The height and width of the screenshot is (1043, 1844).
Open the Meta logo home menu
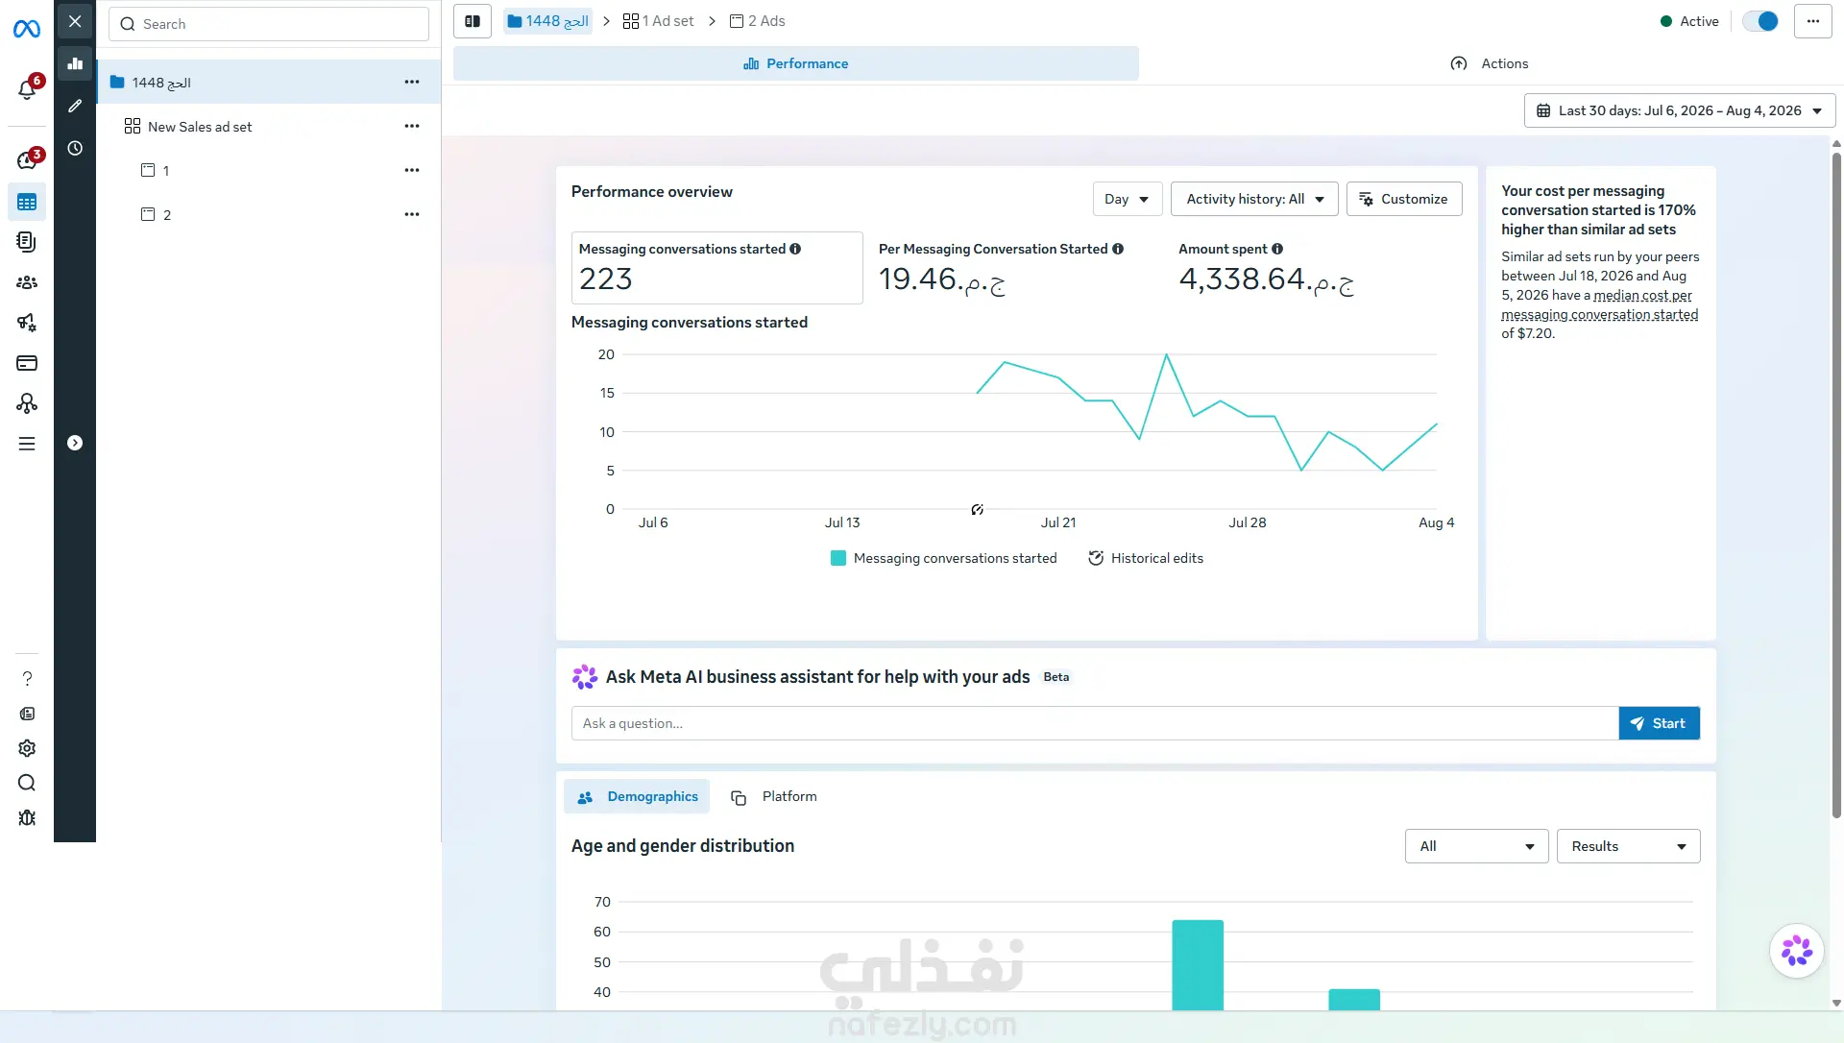(x=27, y=30)
